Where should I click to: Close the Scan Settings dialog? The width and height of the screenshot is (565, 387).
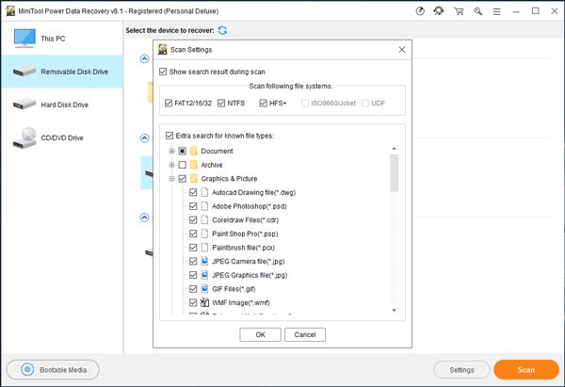(x=402, y=50)
